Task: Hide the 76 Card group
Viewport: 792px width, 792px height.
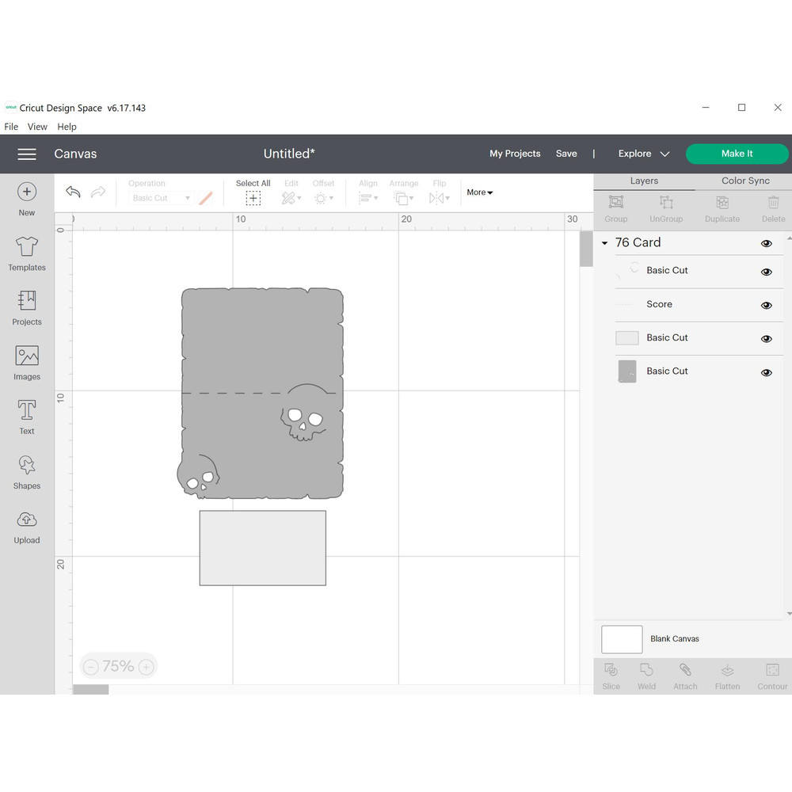Action: click(766, 243)
